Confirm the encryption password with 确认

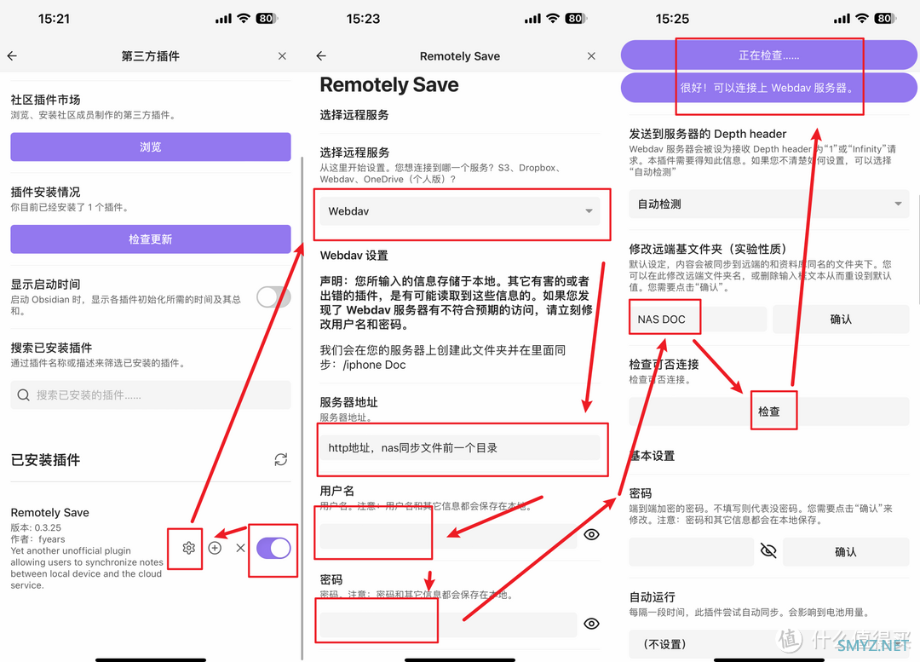pyautogui.click(x=846, y=552)
